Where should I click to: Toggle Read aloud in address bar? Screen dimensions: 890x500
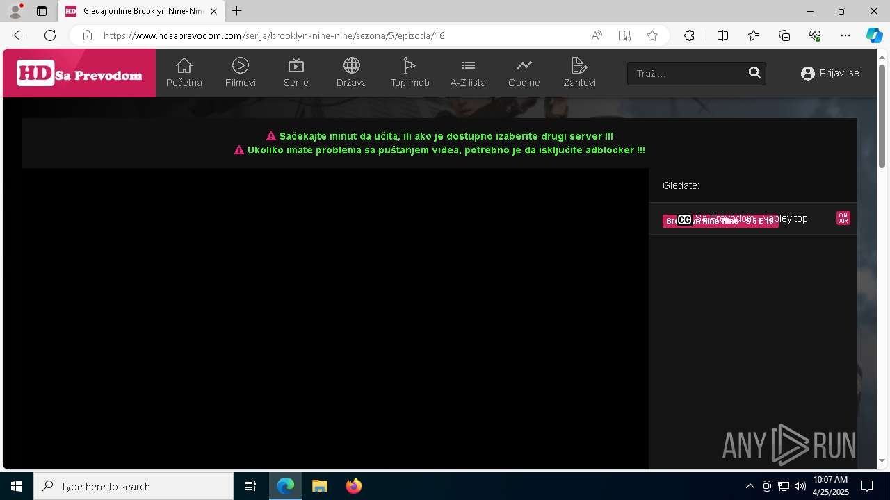point(597,35)
